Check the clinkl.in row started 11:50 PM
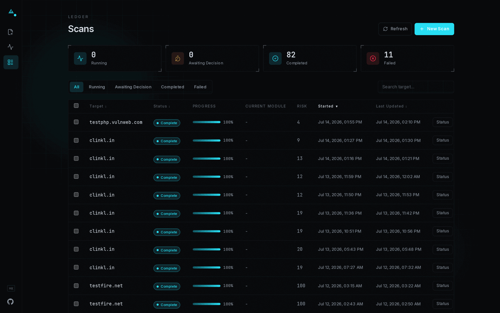 click(x=76, y=195)
